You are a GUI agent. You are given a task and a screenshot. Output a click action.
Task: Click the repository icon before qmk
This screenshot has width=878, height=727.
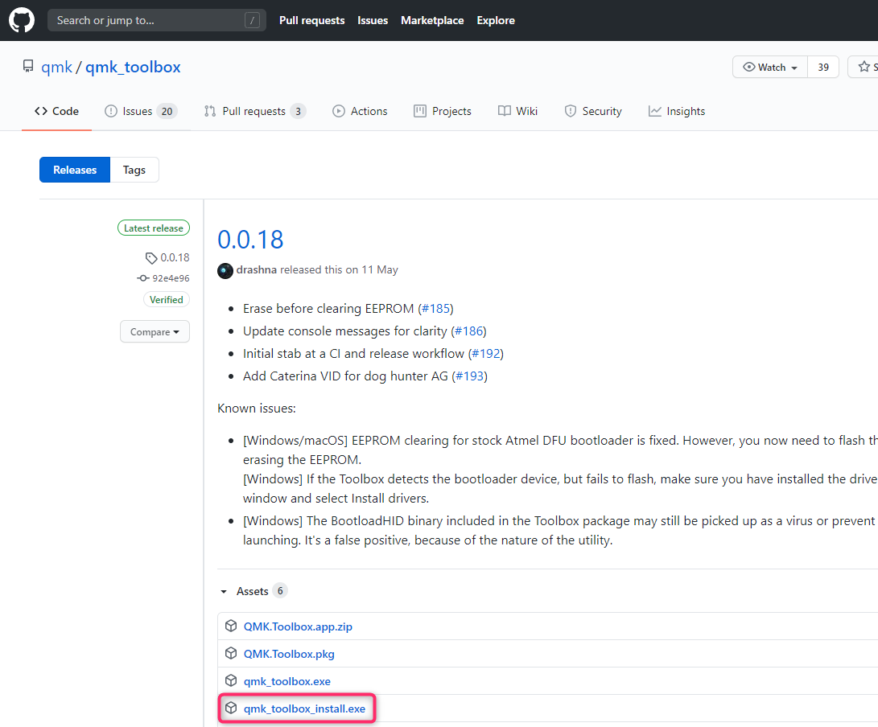(x=28, y=67)
